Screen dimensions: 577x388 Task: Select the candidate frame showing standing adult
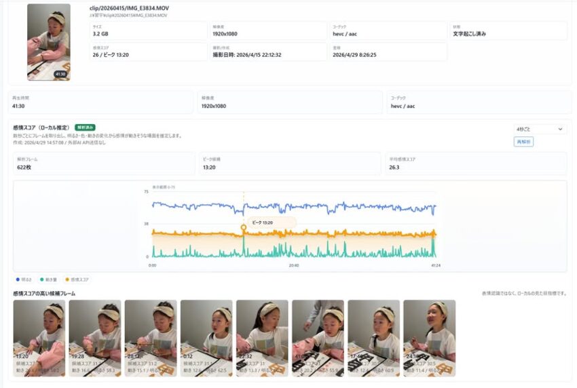(x=318, y=338)
